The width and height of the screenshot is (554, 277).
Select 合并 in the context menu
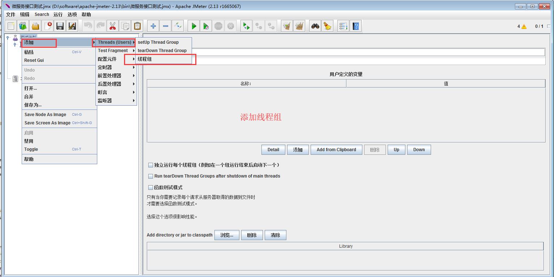coord(59,97)
